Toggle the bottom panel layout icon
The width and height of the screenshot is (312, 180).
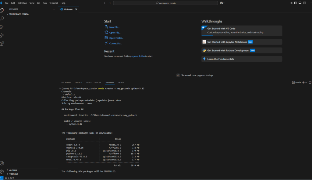[300, 3]
